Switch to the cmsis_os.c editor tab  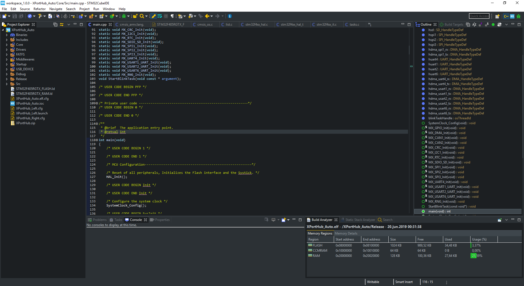(205, 25)
